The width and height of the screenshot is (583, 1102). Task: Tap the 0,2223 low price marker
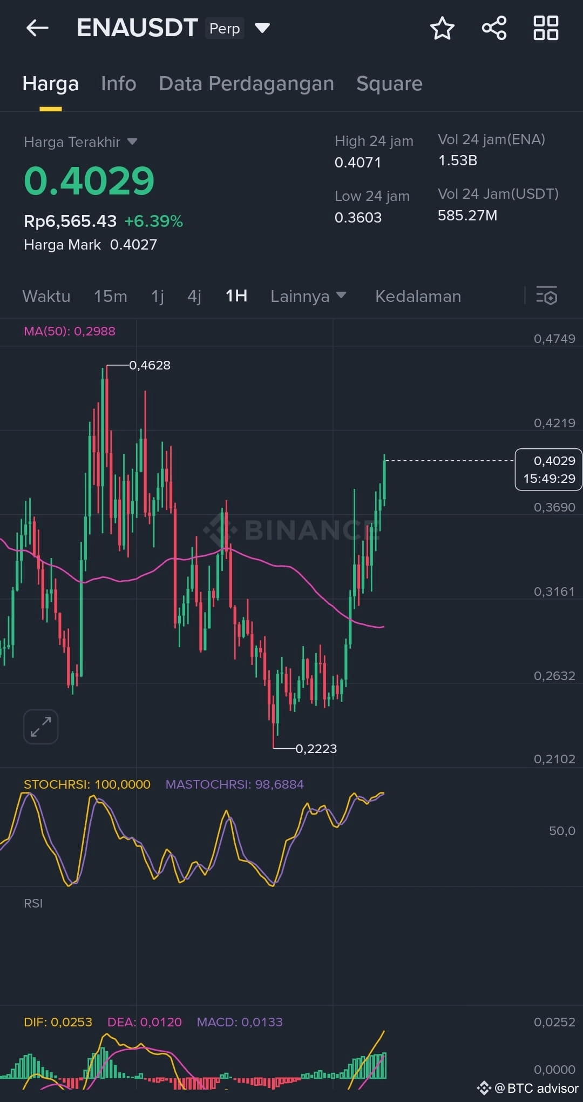click(316, 749)
